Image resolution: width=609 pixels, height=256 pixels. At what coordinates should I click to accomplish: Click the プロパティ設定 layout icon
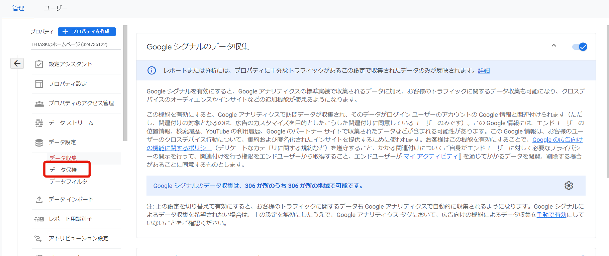click(39, 84)
